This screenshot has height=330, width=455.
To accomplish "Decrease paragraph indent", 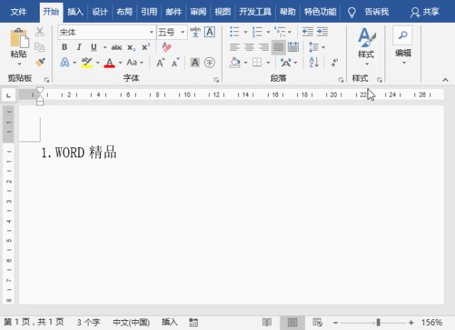I will click(308, 31).
